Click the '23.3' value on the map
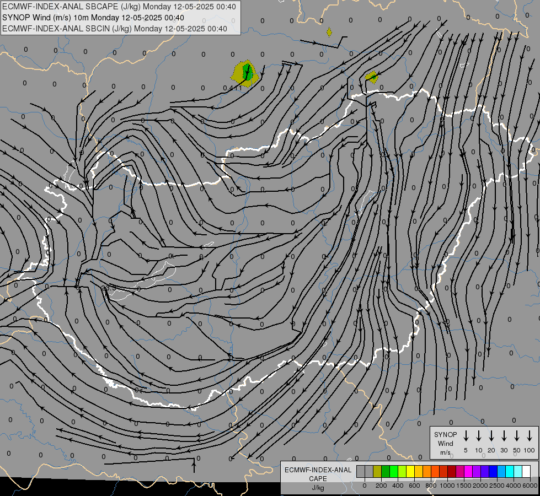Viewport: 540px width, 496px height. [x=109, y=288]
